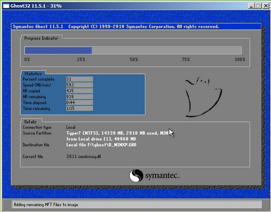Click the MB remaining value field
This screenshot has width=271, height=212.
79,97
